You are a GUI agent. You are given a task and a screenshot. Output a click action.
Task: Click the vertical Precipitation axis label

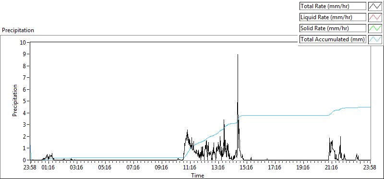(x=15, y=100)
